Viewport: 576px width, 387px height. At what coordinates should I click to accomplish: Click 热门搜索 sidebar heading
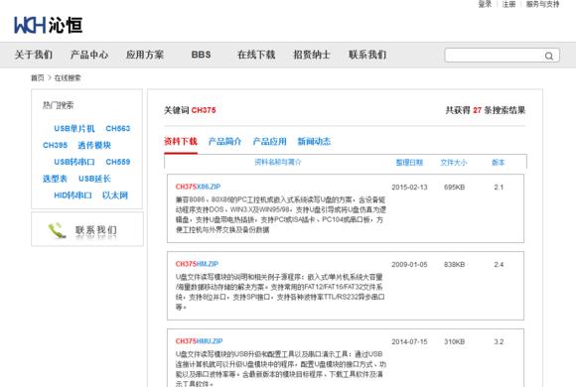(58, 105)
